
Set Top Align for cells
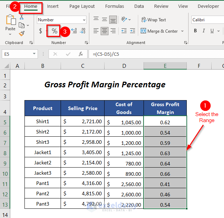[96, 19]
